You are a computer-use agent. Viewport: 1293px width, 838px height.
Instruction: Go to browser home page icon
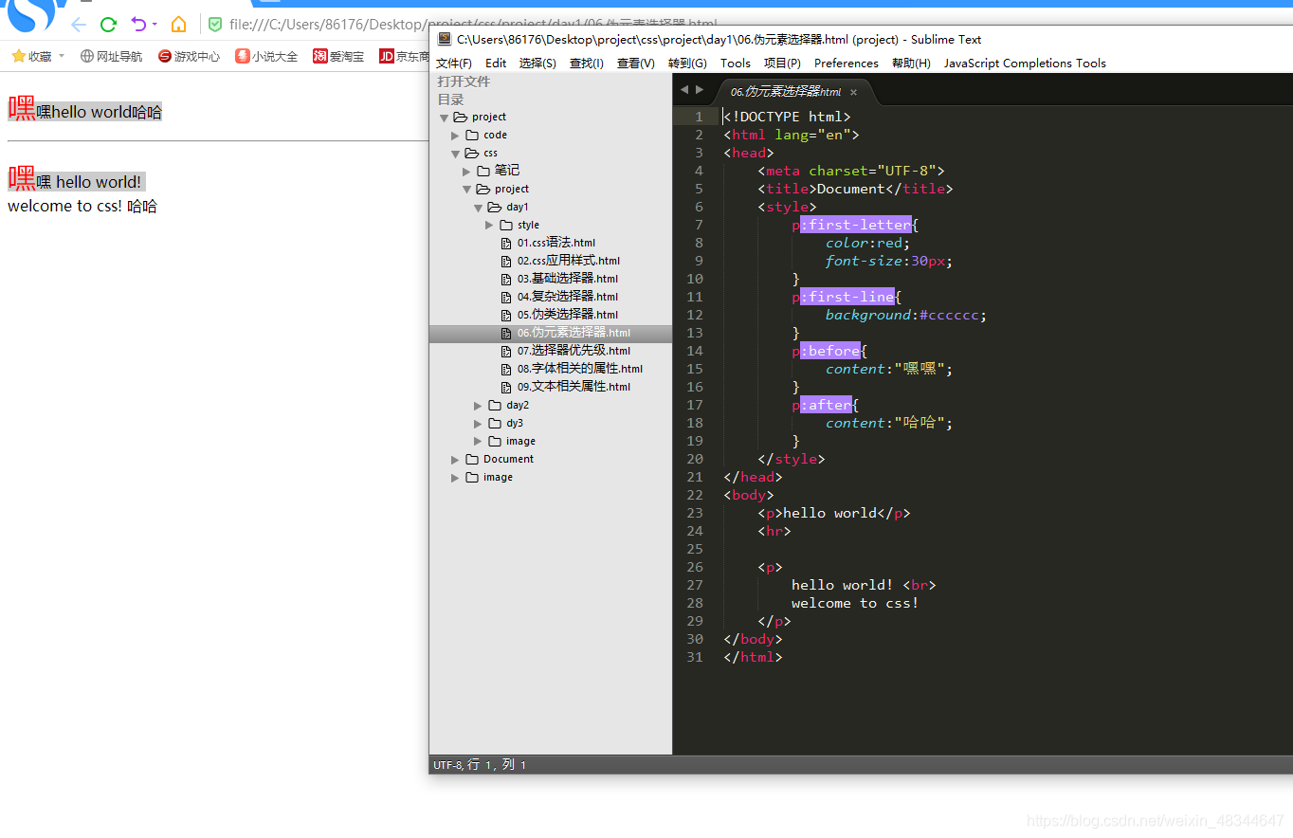click(x=178, y=25)
